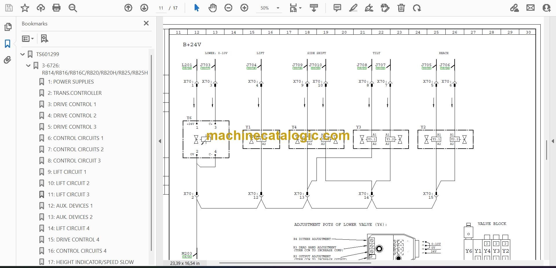Click the document horizontal scrollbar

point(295,263)
